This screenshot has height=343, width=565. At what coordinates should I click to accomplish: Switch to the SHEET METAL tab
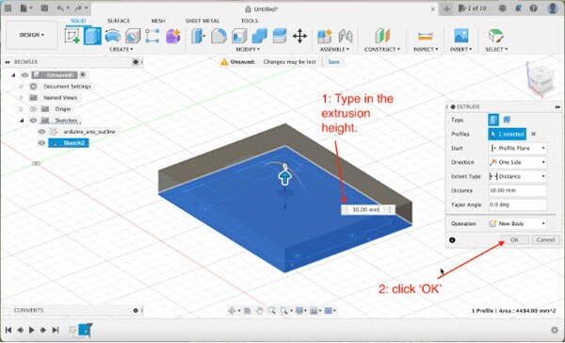(x=202, y=21)
